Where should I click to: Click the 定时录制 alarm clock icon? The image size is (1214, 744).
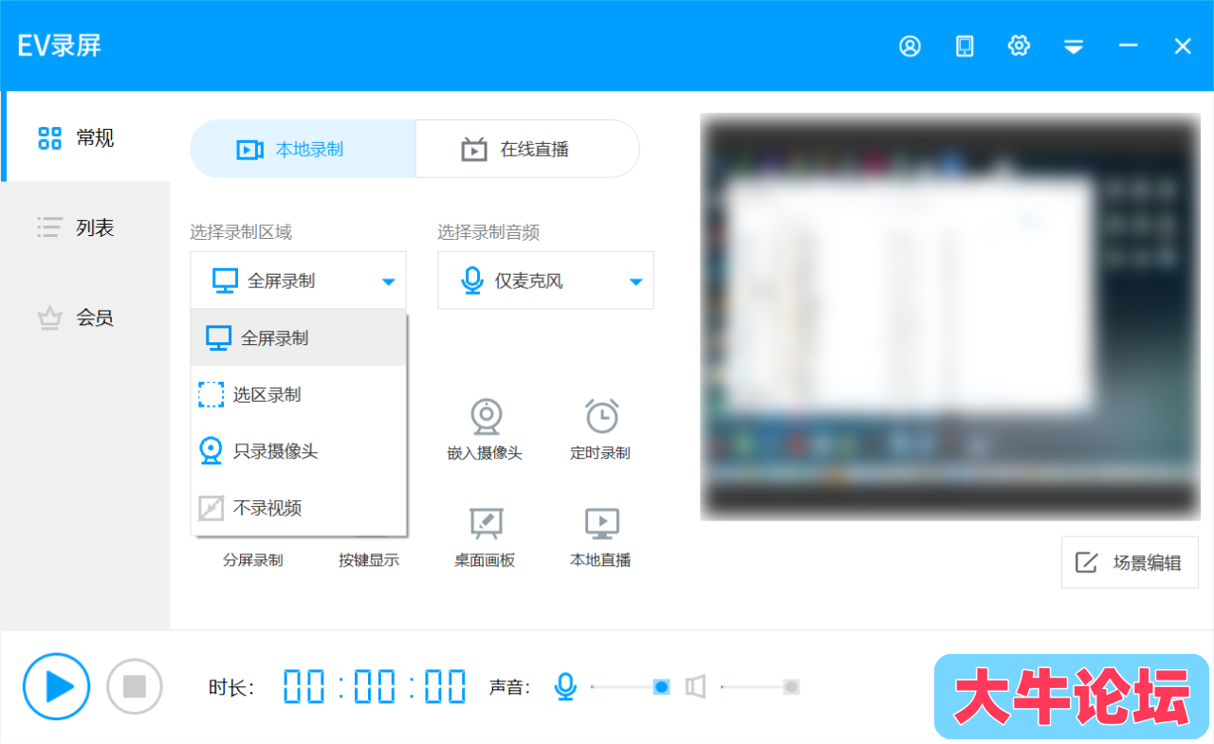(601, 416)
